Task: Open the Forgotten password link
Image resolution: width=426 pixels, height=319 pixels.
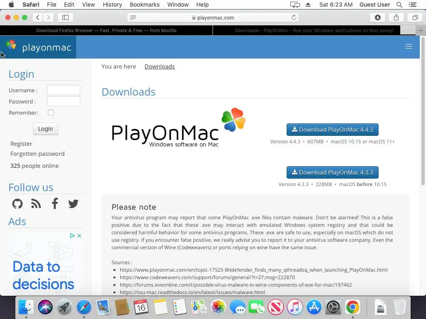Action: (x=37, y=154)
